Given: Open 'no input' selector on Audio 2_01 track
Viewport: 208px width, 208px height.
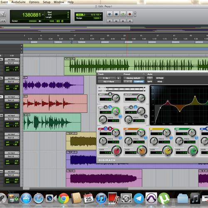Looking at the screenshot, I should click(x=12, y=59).
